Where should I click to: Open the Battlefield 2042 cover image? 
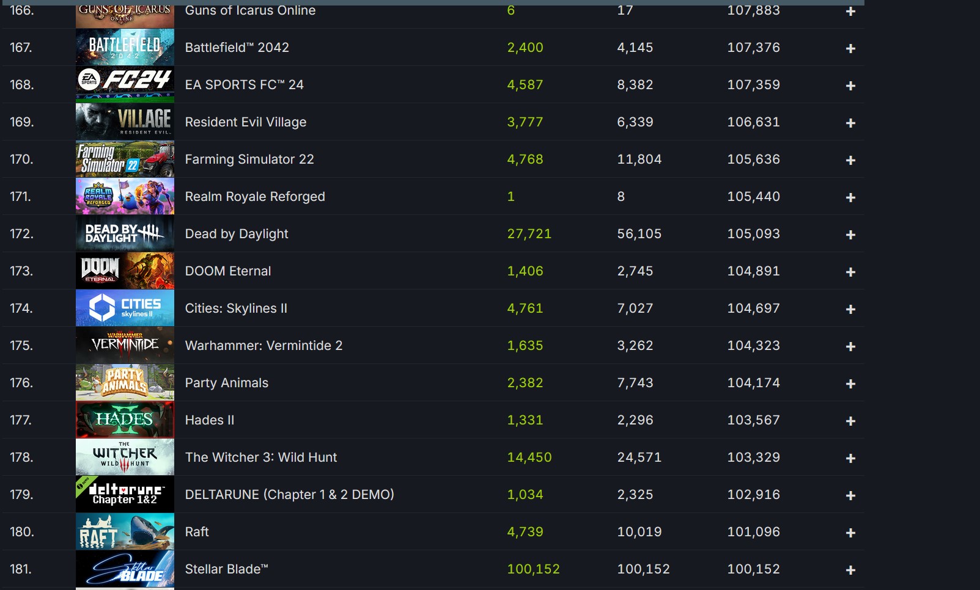(x=125, y=47)
